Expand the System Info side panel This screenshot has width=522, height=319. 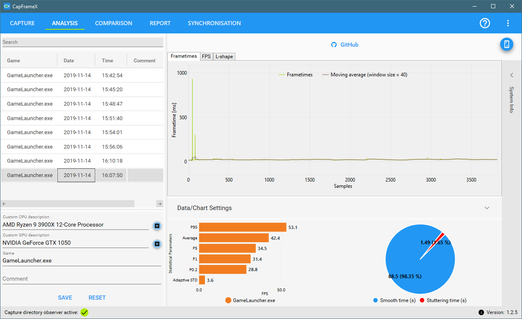(x=512, y=75)
